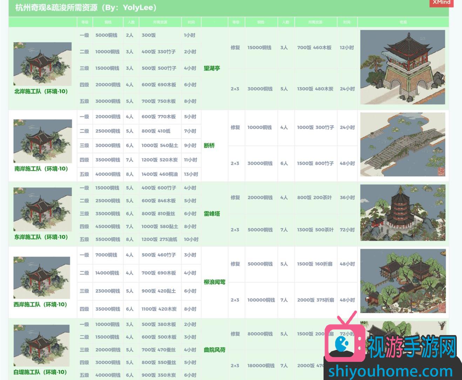Select the 雷峰塔 wonder name label

[212, 213]
